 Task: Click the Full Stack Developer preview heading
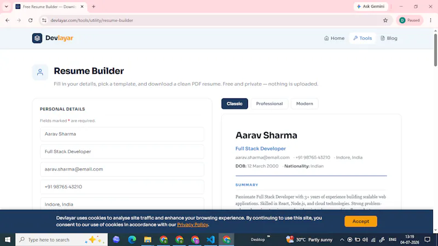[x=261, y=149]
